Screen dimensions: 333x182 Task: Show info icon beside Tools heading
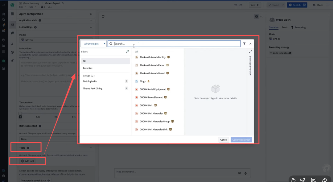(28, 148)
